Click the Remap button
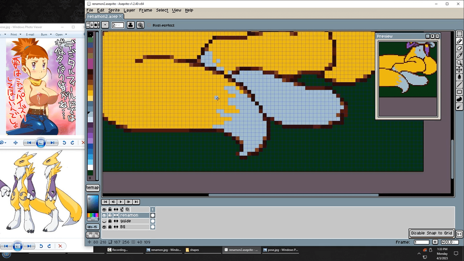The image size is (464, 261). tap(92, 187)
